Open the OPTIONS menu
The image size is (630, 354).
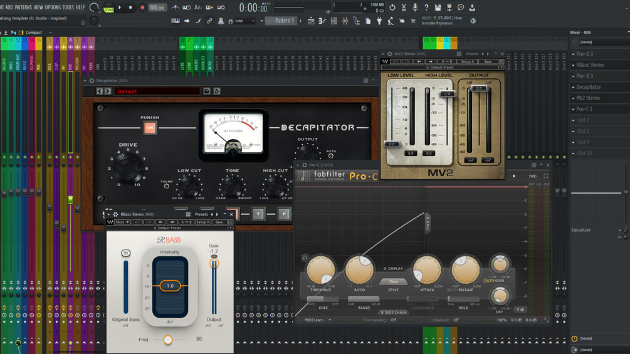53,8
